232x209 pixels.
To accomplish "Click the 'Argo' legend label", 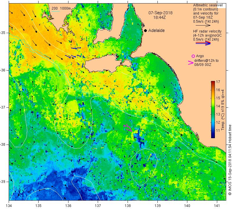I will tap(200, 56).
